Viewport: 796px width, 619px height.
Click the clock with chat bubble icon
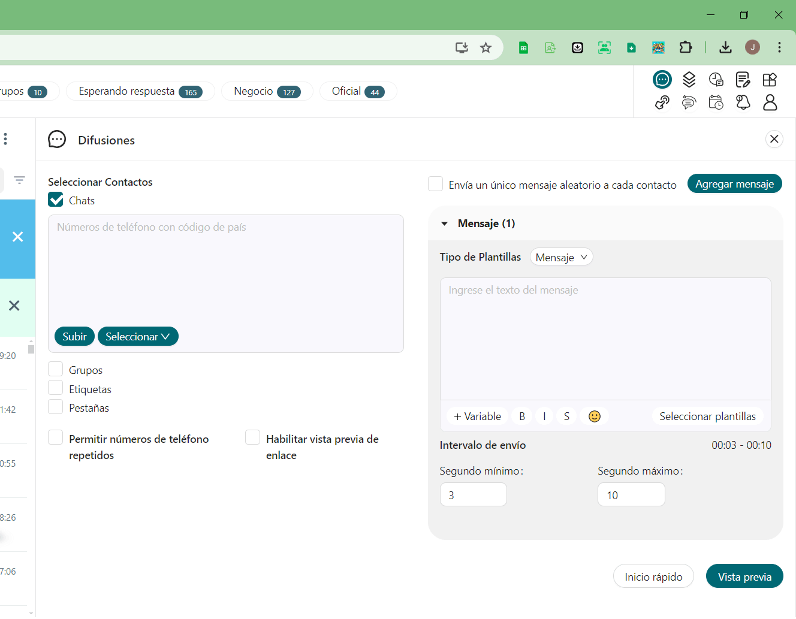click(x=716, y=79)
